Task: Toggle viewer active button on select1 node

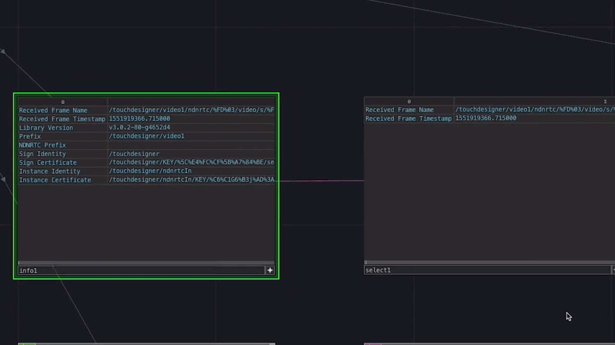Action: point(613,270)
